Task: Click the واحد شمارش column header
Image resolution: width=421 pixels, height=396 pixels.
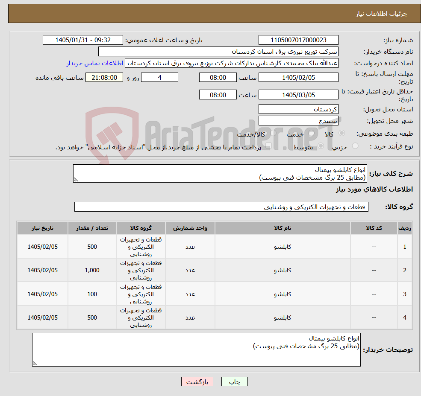Action: click(x=190, y=228)
